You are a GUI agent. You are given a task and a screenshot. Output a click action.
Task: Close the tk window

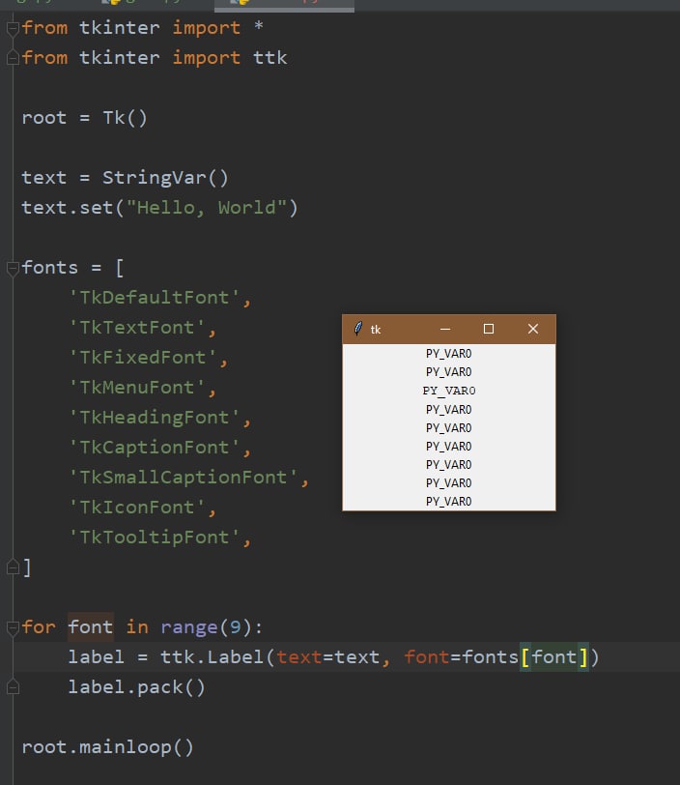coord(533,329)
